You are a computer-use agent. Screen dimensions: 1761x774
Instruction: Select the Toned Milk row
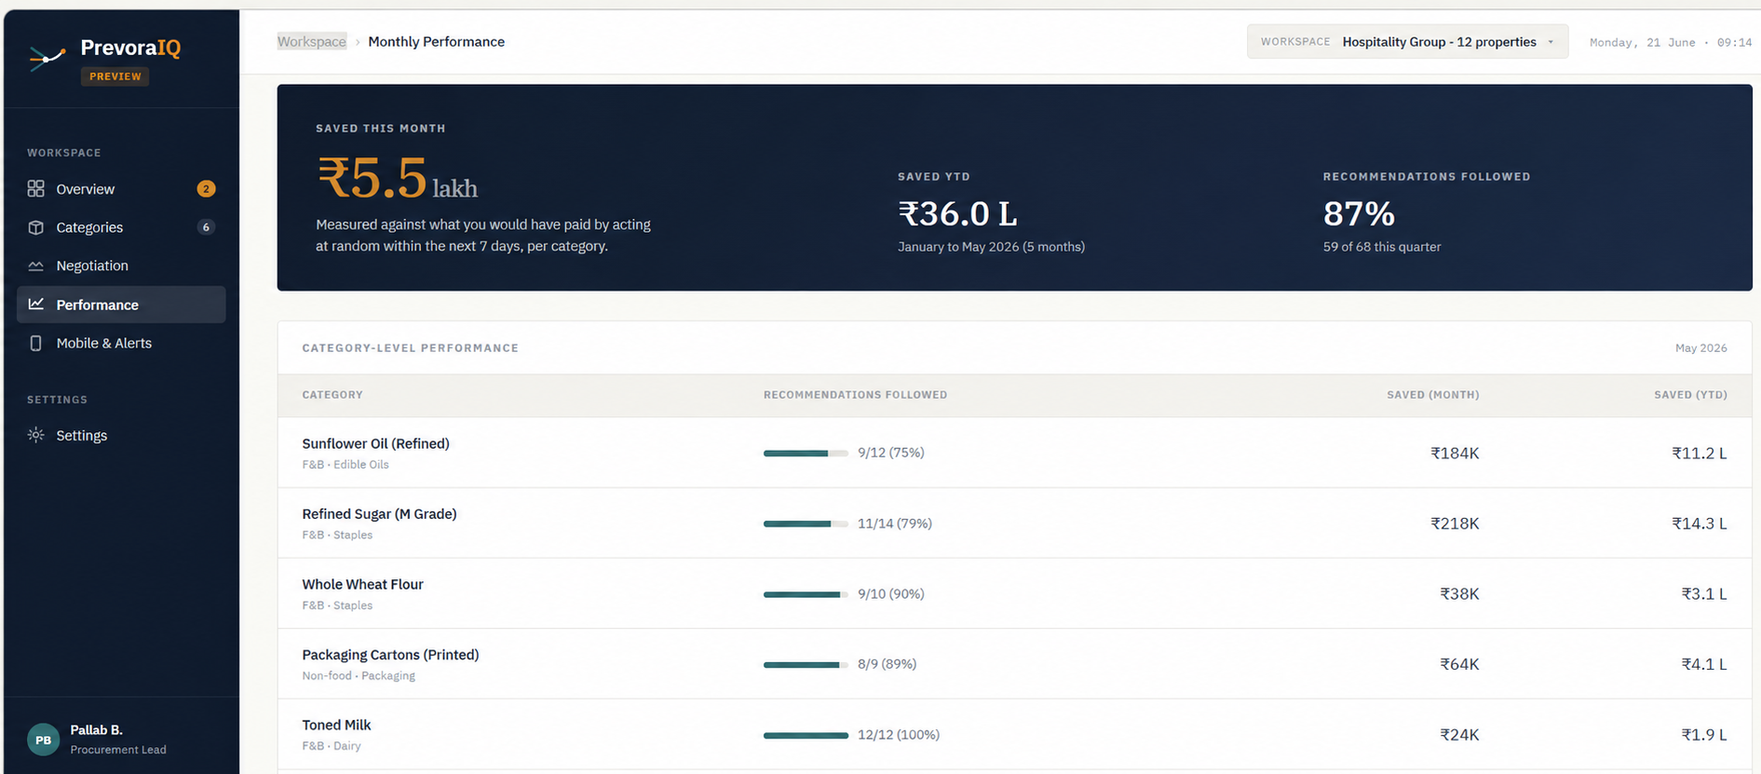pos(1014,734)
